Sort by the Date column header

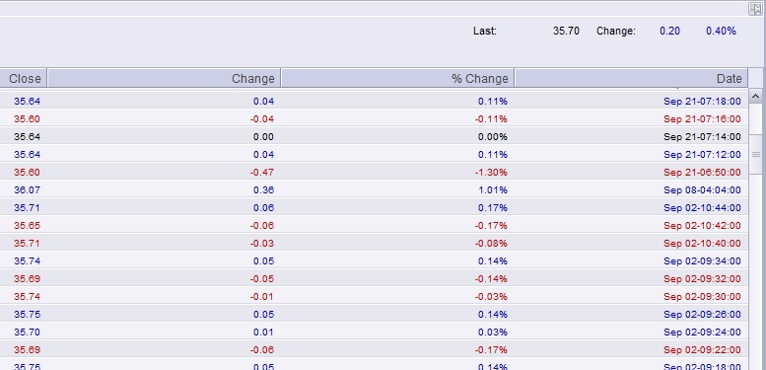click(631, 78)
